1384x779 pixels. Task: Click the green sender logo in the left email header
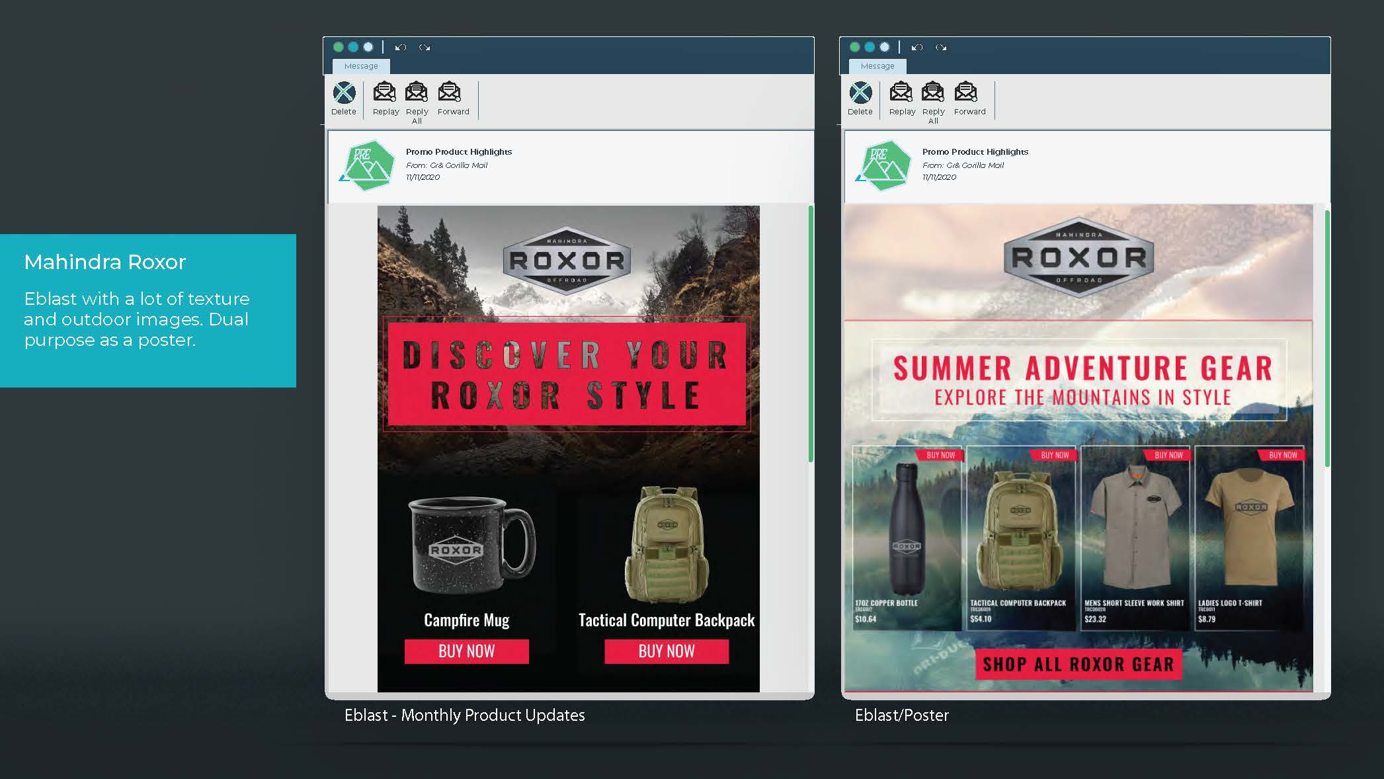pyautogui.click(x=368, y=165)
